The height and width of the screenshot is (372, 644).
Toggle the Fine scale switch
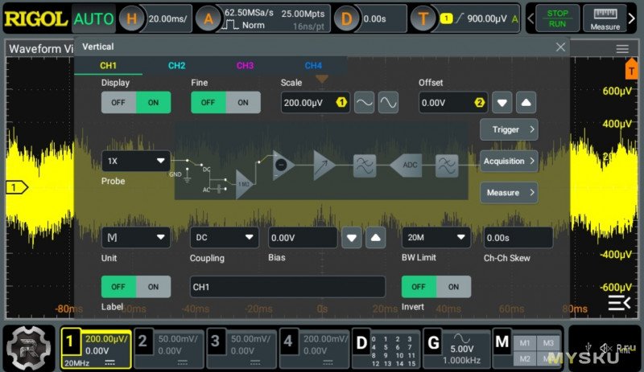click(225, 102)
